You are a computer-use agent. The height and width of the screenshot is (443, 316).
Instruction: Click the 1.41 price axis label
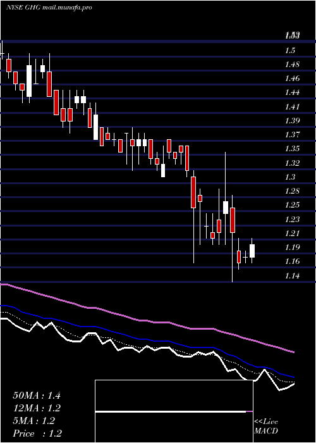click(x=292, y=107)
